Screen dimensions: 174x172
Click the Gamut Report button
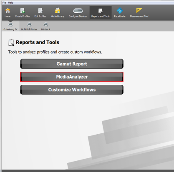pyautogui.click(x=72, y=64)
